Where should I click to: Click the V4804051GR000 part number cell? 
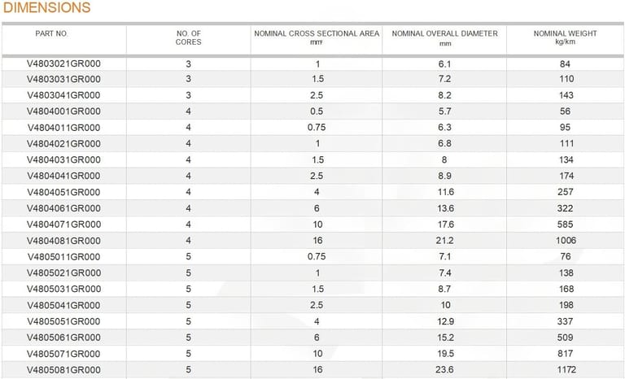click(64, 192)
